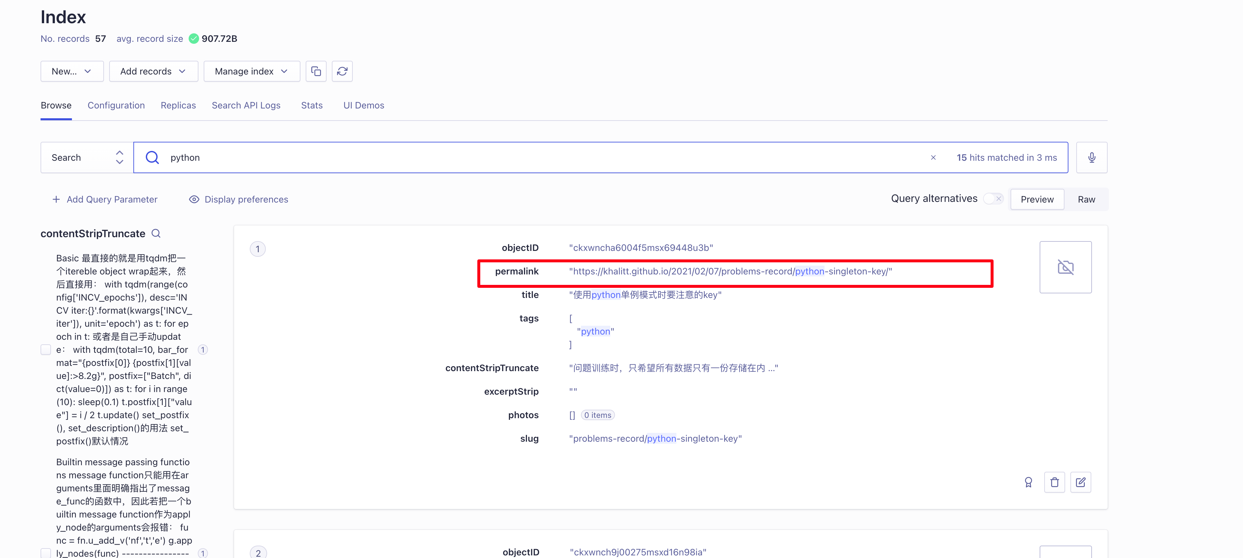Switch to the Configuration tab

(x=116, y=105)
